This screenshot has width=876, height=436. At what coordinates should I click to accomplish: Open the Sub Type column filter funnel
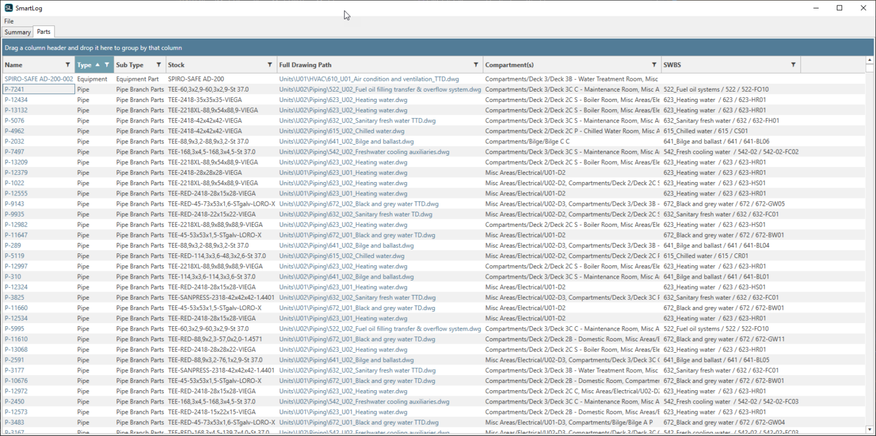pos(158,65)
